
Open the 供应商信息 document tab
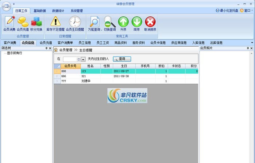[x=179, y=43]
